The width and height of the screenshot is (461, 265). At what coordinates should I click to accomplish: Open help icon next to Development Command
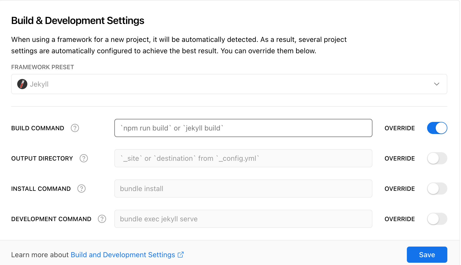click(102, 219)
